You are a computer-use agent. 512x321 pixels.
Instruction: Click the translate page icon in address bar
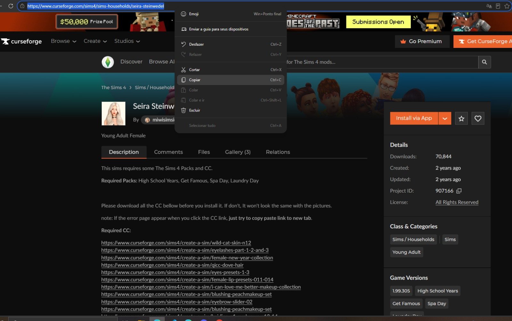[489, 6]
